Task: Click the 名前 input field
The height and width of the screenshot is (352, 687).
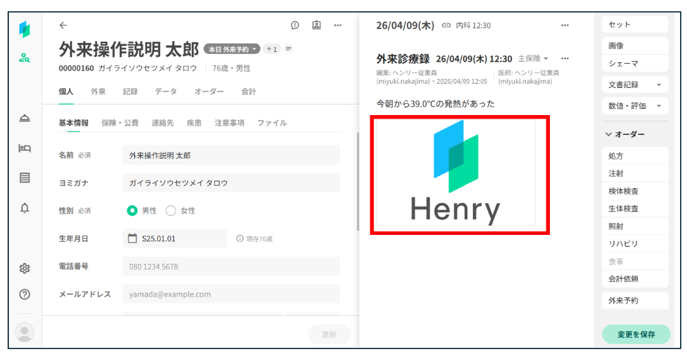Action: coord(231,155)
